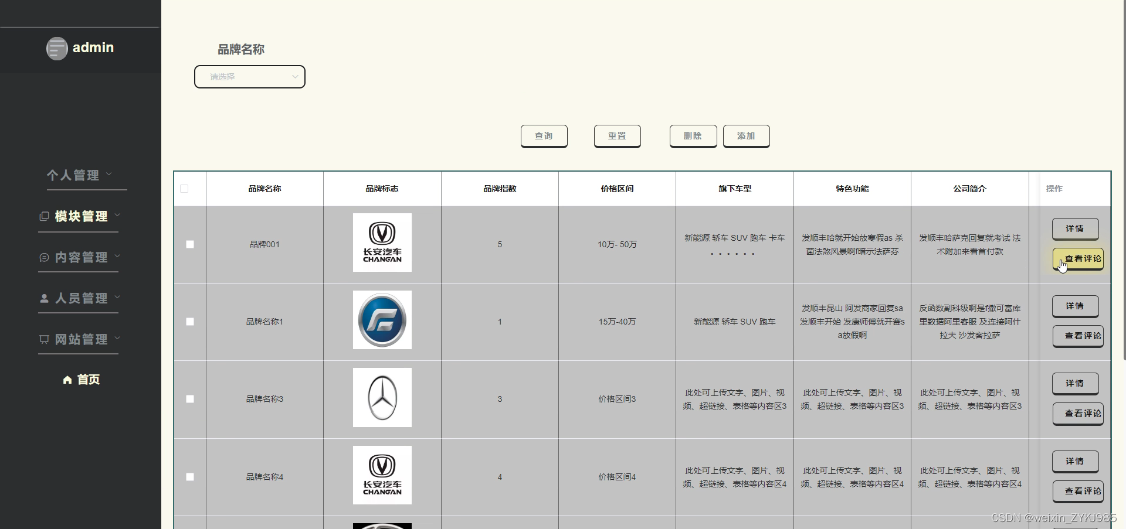Click the cell 品牌名称4
1126x529 pixels.
pos(264,477)
